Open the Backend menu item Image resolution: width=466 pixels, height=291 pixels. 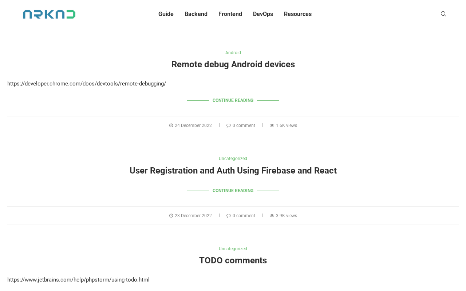point(196,14)
